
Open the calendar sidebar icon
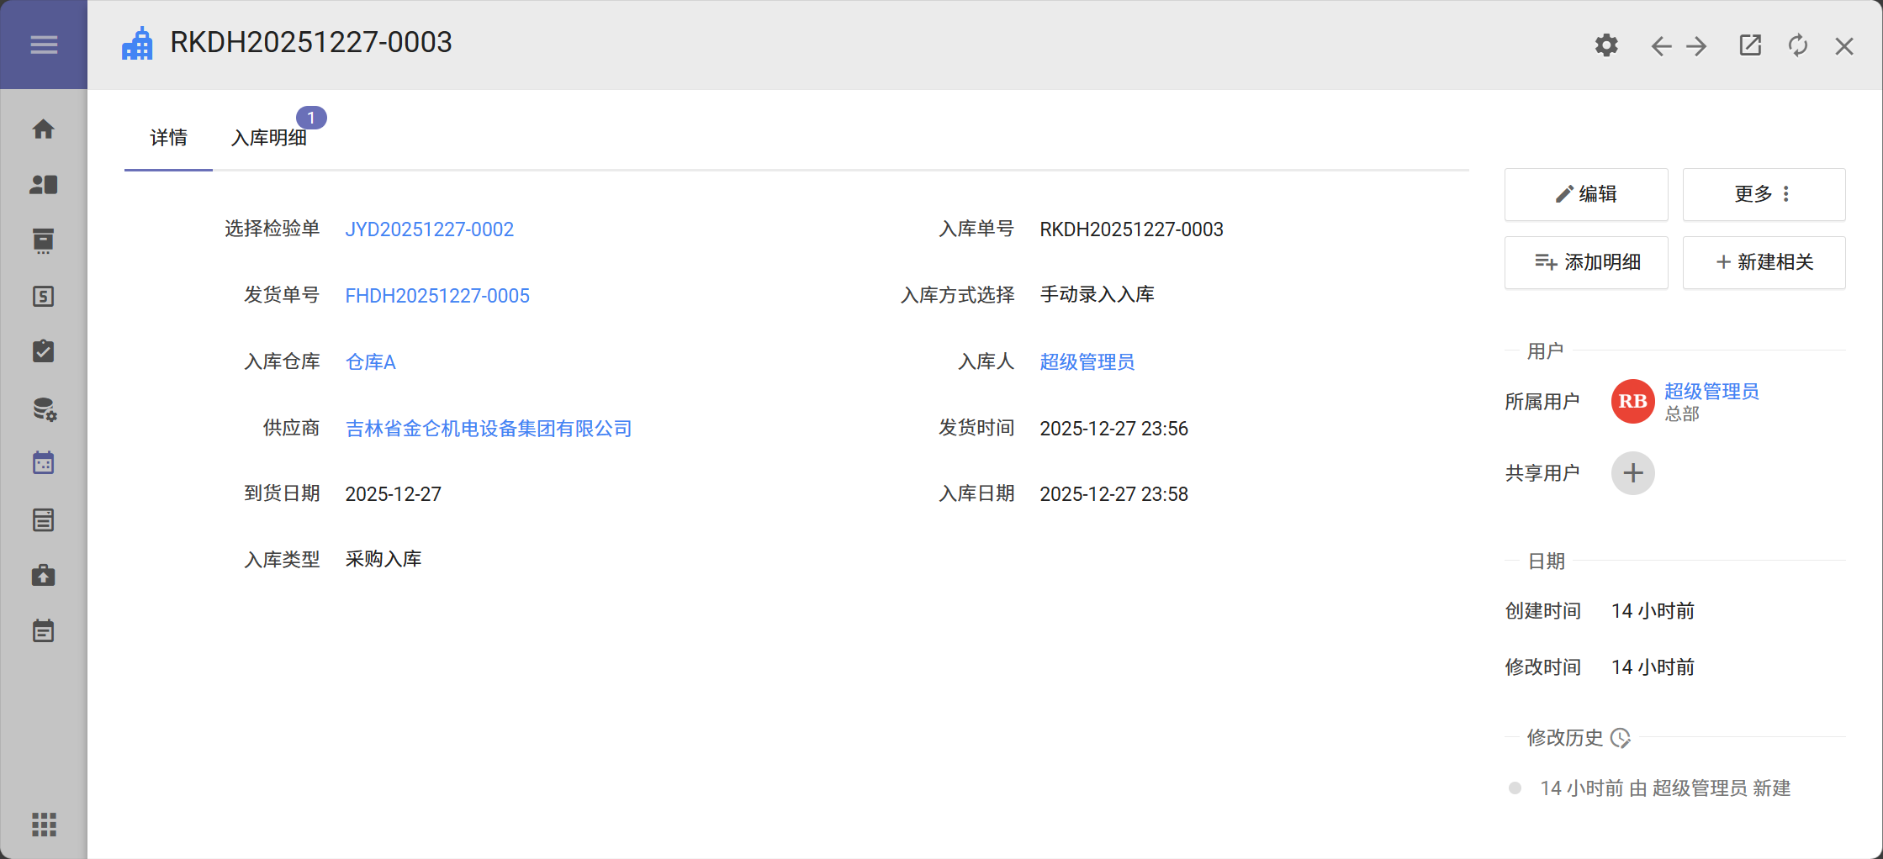[44, 463]
